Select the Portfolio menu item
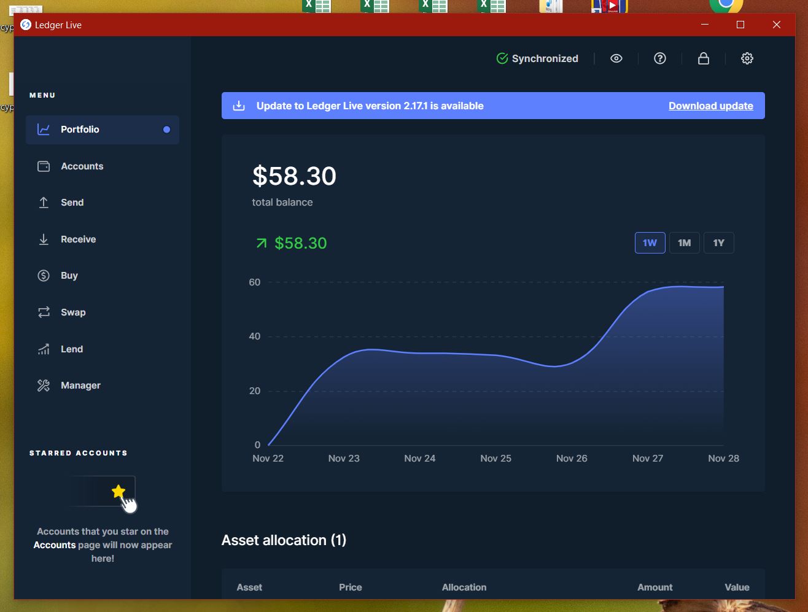The image size is (808, 612). click(103, 130)
